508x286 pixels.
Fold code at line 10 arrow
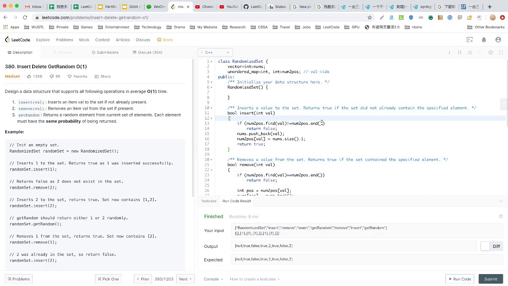pos(212,108)
